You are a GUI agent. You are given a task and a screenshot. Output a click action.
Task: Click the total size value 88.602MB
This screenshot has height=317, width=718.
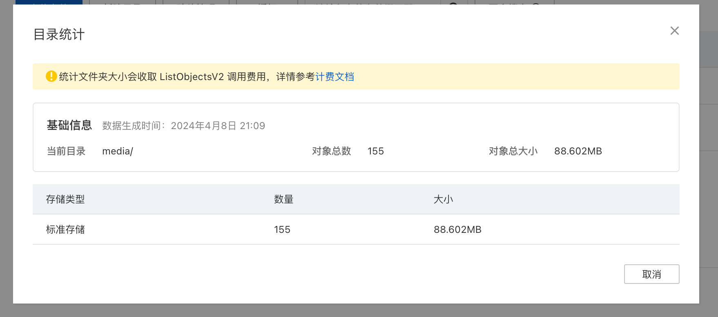coord(578,151)
